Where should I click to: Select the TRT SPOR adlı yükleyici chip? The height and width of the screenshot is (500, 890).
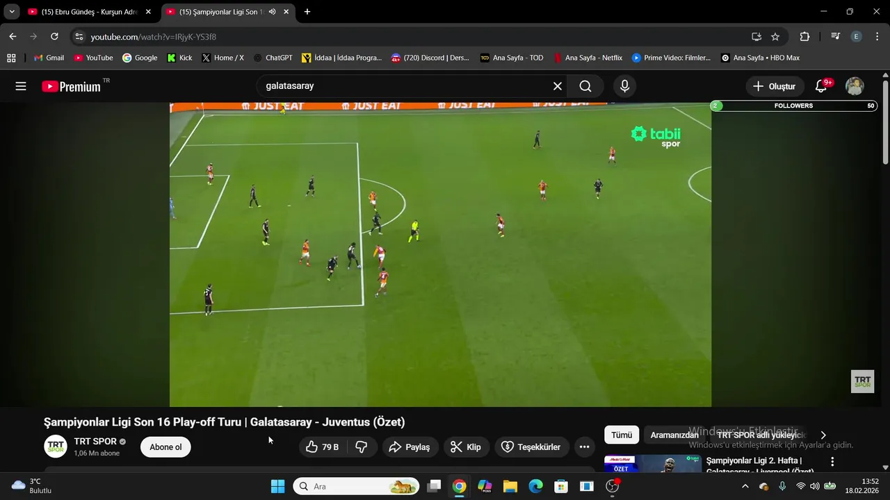(761, 435)
